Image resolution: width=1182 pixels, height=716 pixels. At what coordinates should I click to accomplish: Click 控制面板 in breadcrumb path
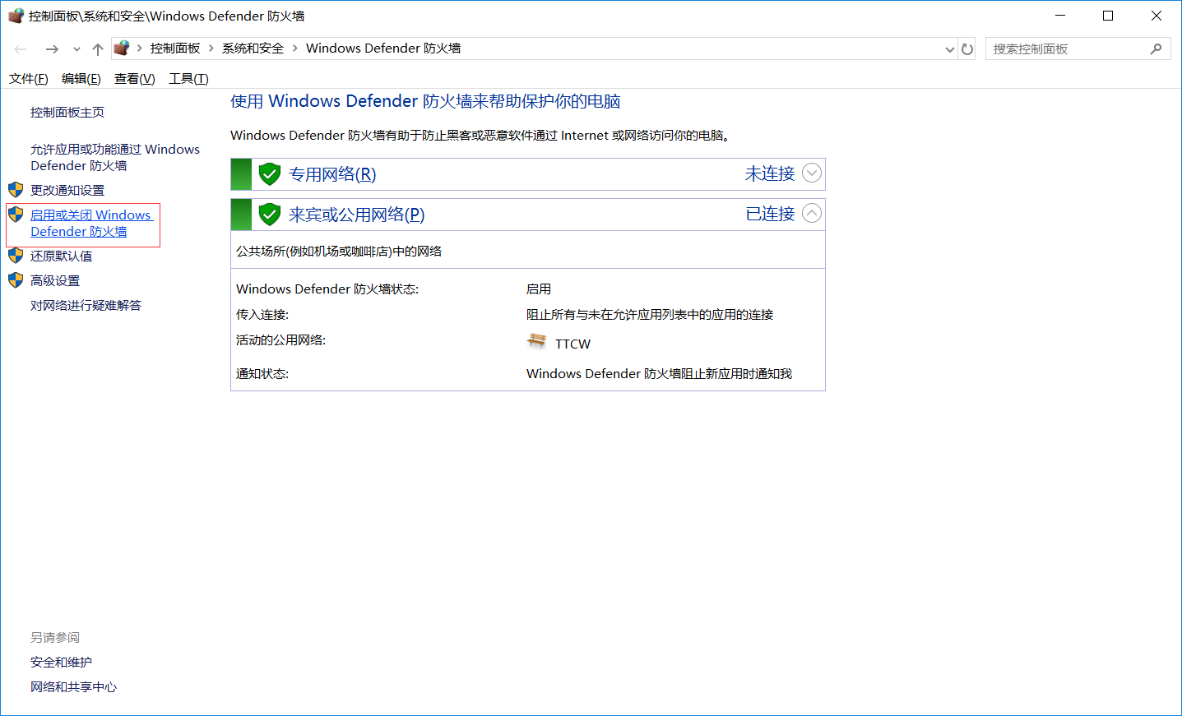[x=175, y=49]
